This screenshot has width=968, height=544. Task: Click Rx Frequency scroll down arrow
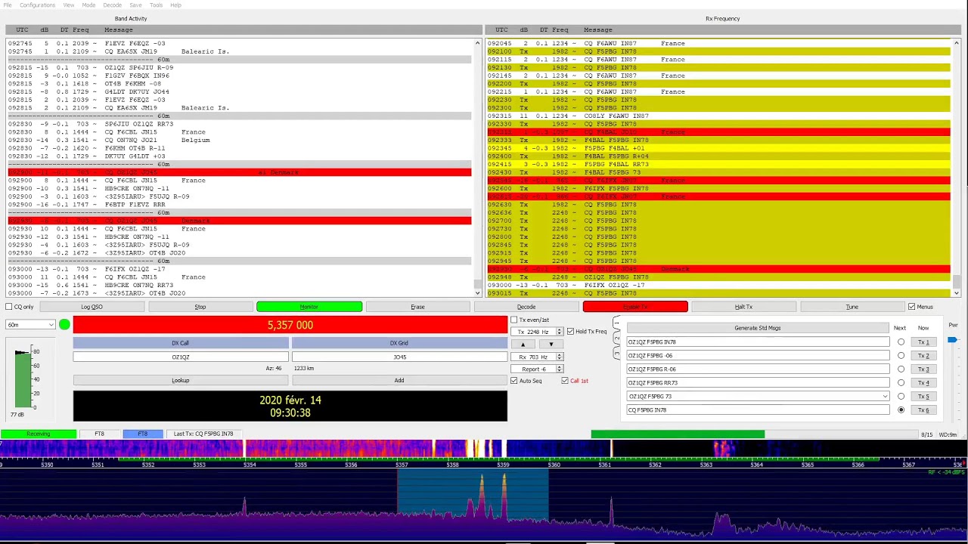[957, 292]
